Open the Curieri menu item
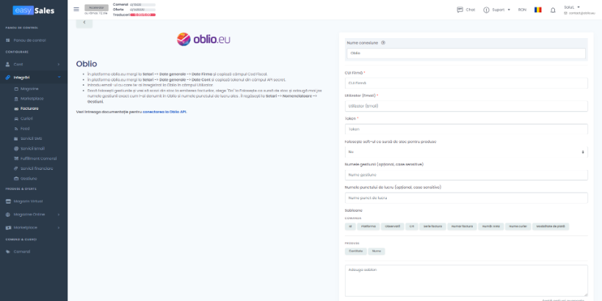Image resolution: width=602 pixels, height=301 pixels. pos(27,119)
